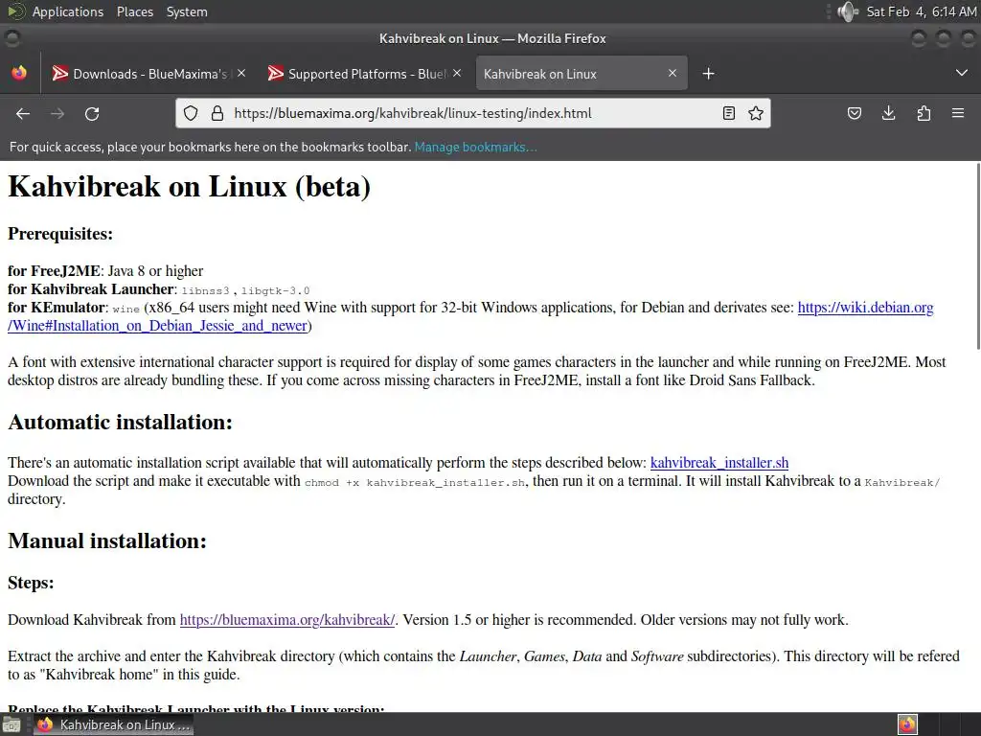Open the bluemaxima.org/kahvibreak link
Viewport: 981px width, 736px height.
(x=287, y=620)
